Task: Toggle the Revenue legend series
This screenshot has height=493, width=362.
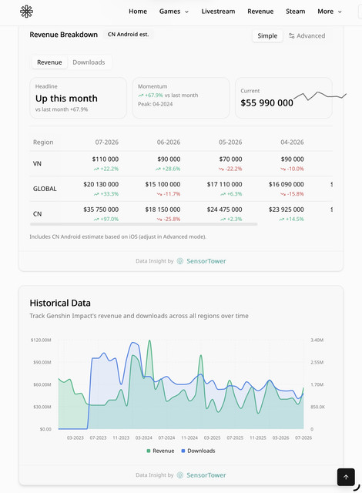Action: [x=160, y=451]
